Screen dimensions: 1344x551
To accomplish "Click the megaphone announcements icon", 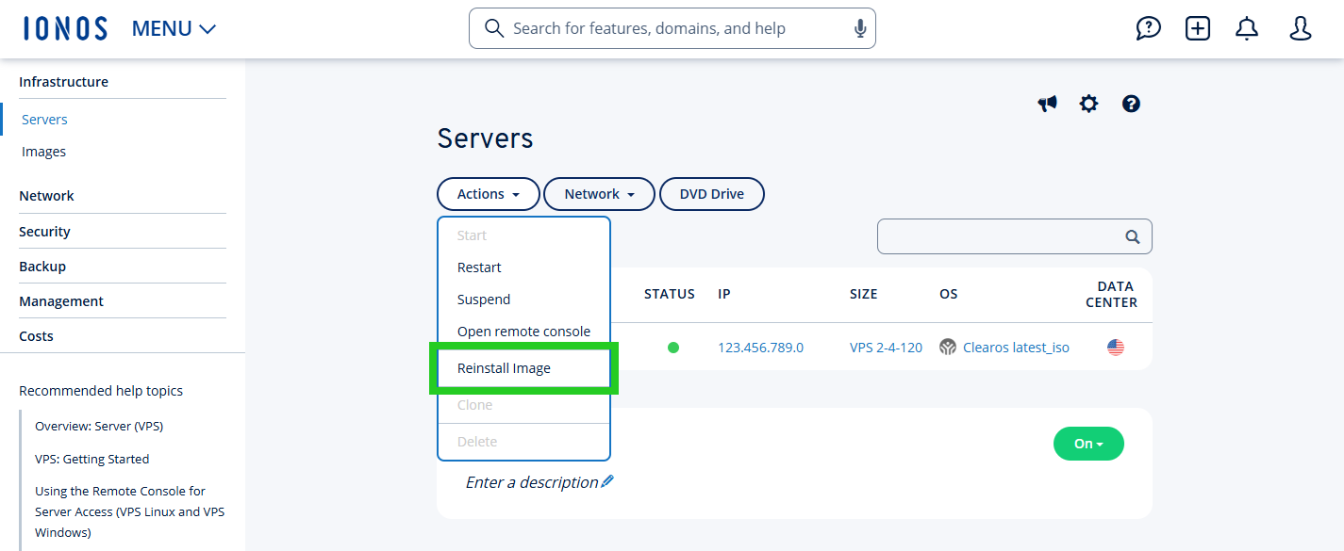I will pos(1048,104).
